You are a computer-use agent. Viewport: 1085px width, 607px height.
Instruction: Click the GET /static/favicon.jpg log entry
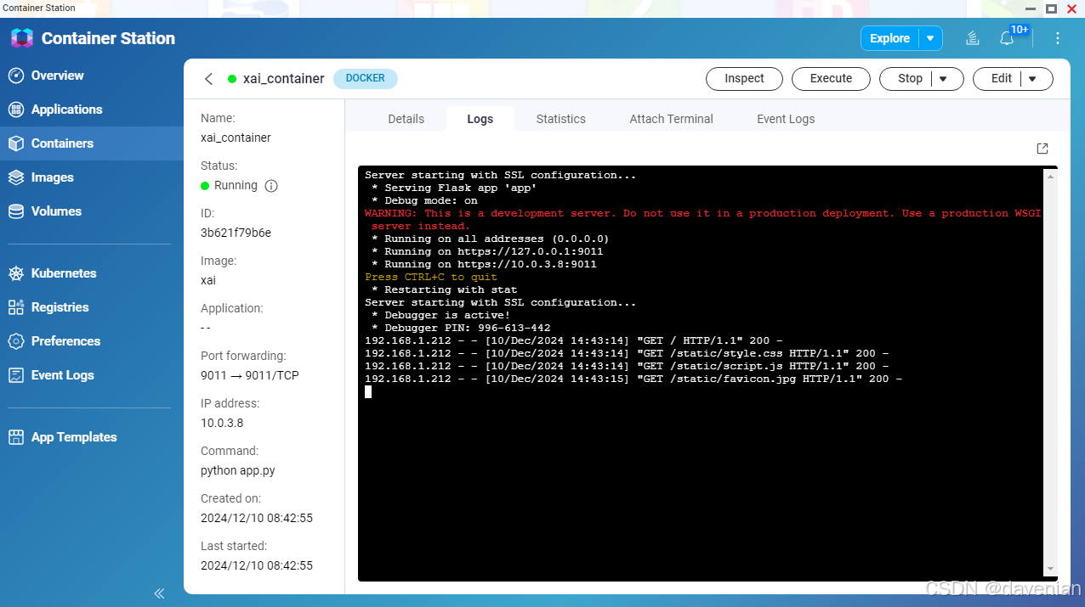[x=633, y=379]
